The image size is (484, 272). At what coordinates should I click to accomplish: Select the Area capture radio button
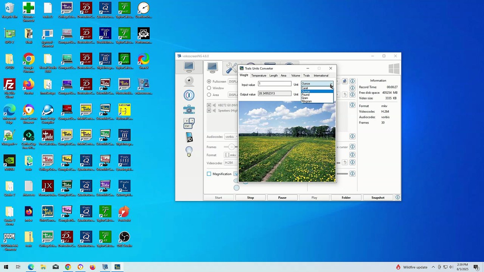click(209, 95)
